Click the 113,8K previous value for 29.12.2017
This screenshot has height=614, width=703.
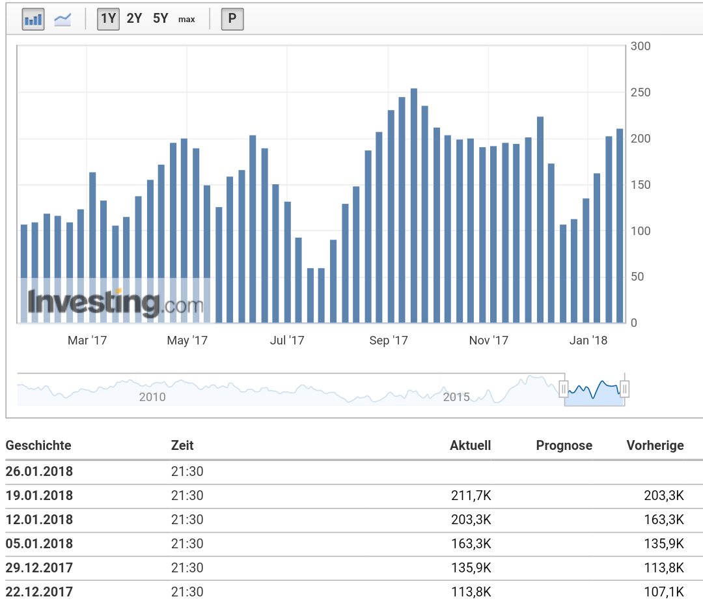click(x=664, y=568)
